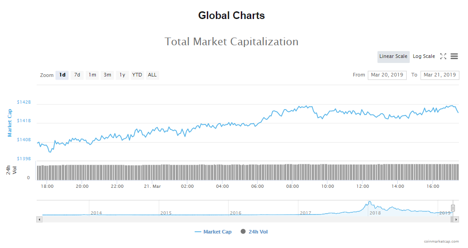Set zoom range to 1d
This screenshot has width=468, height=248.
tap(62, 75)
